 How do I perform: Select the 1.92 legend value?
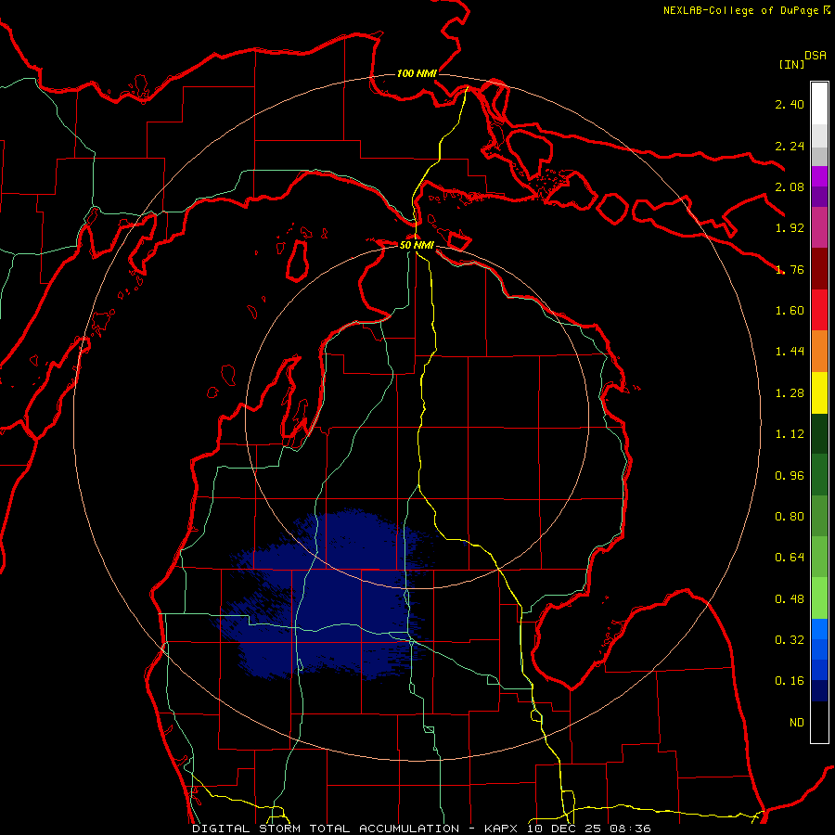(790, 228)
